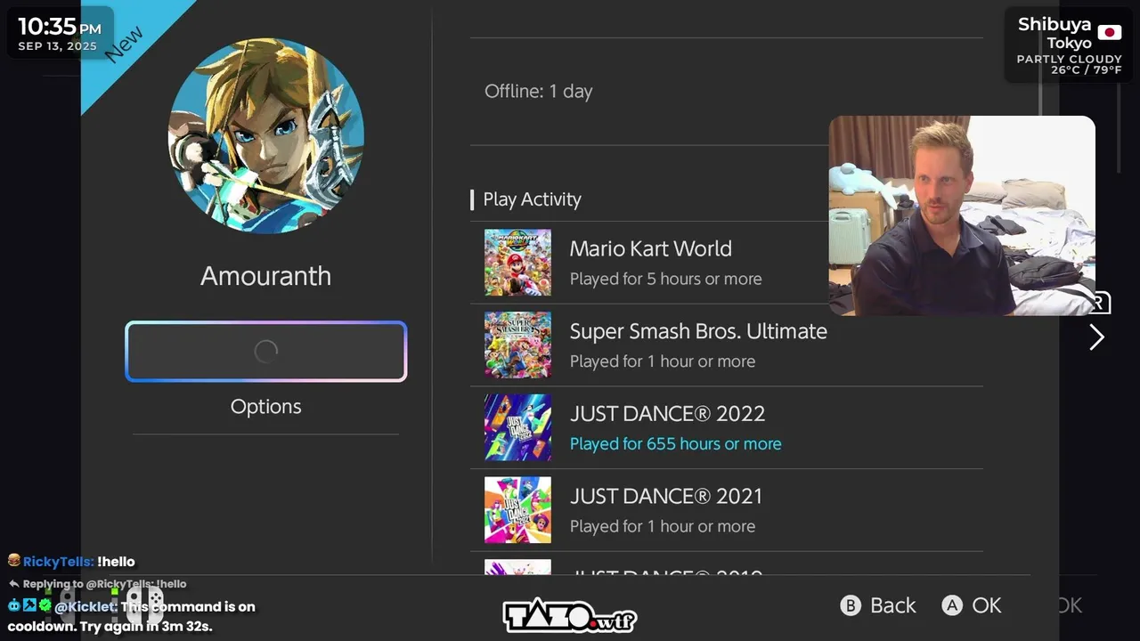
Task: Click the Japan flag icon
Action: pyautogui.click(x=1109, y=33)
